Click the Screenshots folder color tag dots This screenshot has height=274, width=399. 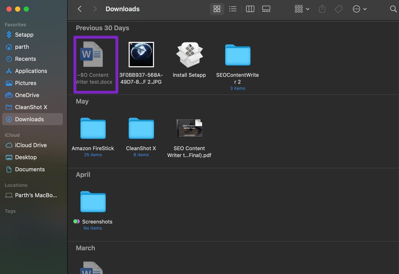pos(77,221)
